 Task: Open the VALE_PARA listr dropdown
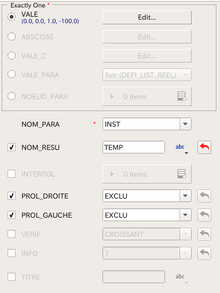click(147, 75)
